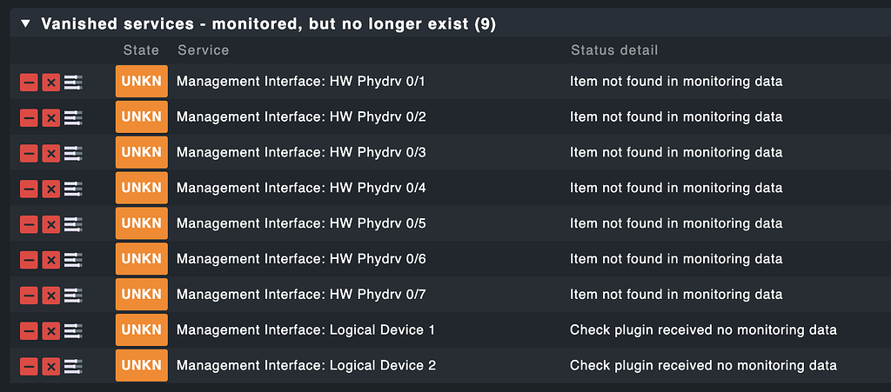Click the red X icon for HW Phydrv 0/1
The image size is (891, 392).
(x=51, y=82)
